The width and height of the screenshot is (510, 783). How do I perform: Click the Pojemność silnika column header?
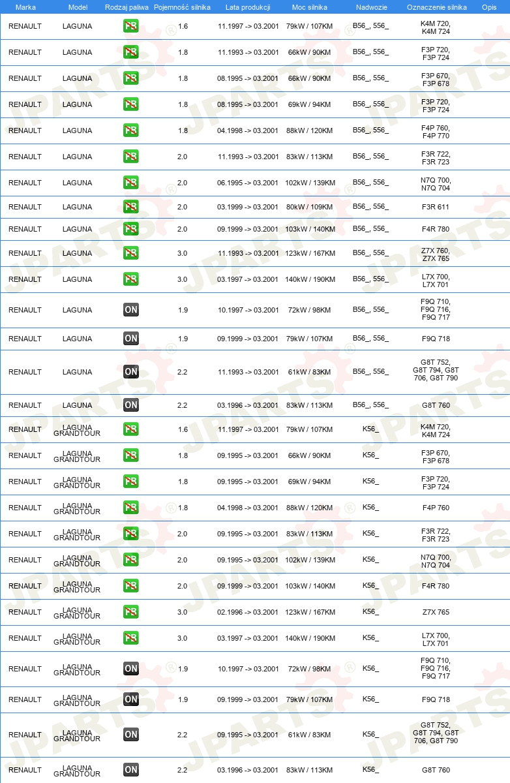click(182, 7)
